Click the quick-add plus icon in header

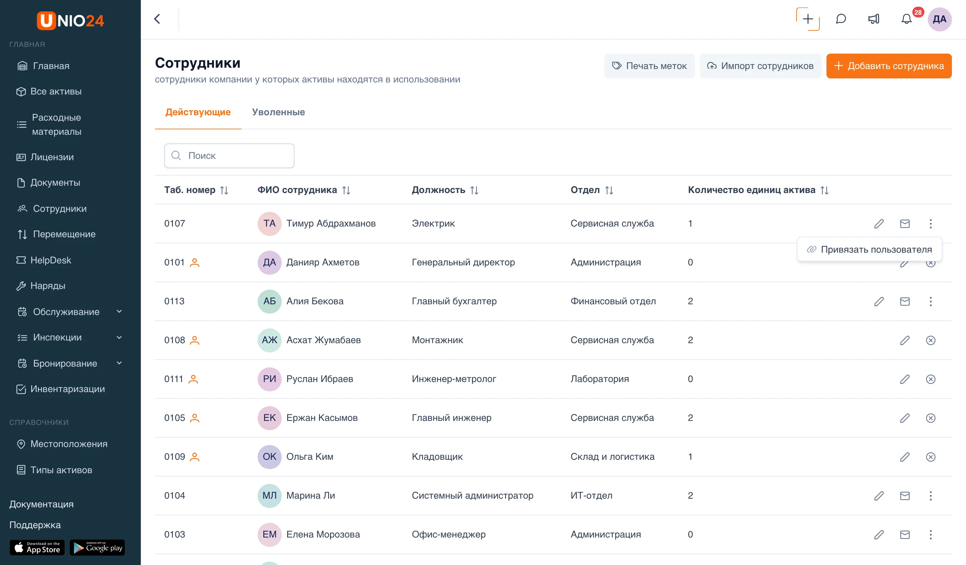point(808,19)
